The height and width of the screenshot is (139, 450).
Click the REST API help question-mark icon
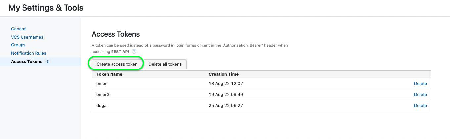(134, 52)
